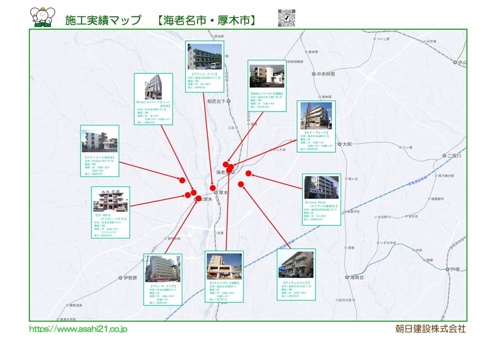Click the 六会日大前 station marker

coord(354,300)
